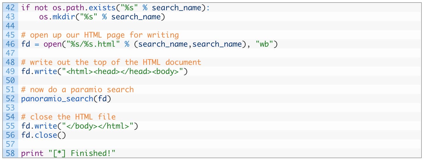
Task: Click the "wb" string on line 46
Action: click(265, 44)
